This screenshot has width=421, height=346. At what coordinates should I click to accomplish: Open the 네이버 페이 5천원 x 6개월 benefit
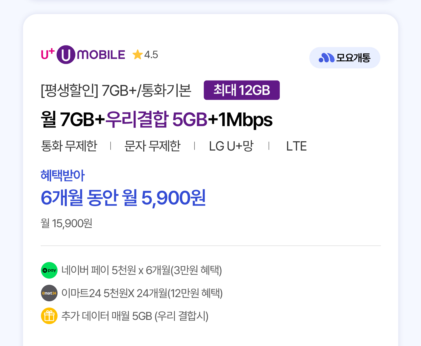click(x=142, y=270)
